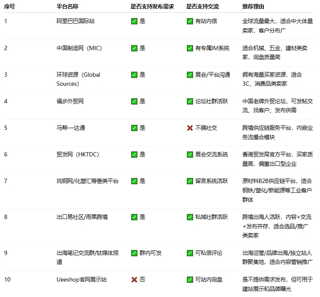The height and width of the screenshot is (297, 320).
Task: Click green check icon beside 群内可发
Action: [134, 253]
